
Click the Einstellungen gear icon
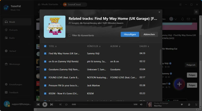pos(6,84)
